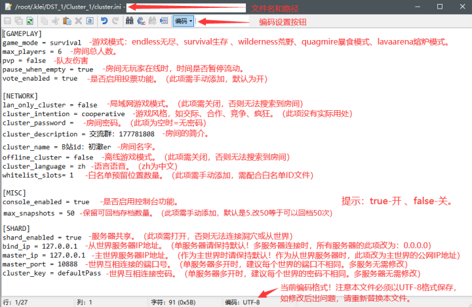Click the [MISC] section header
The height and width of the screenshot is (307, 472).
[x=14, y=193]
